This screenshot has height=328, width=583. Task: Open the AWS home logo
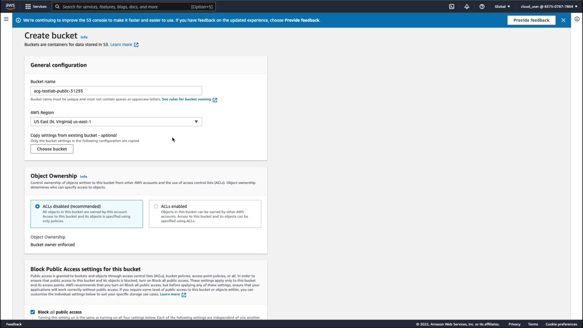[10, 6]
